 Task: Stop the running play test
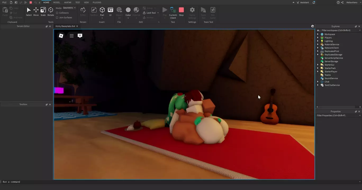pos(181,11)
